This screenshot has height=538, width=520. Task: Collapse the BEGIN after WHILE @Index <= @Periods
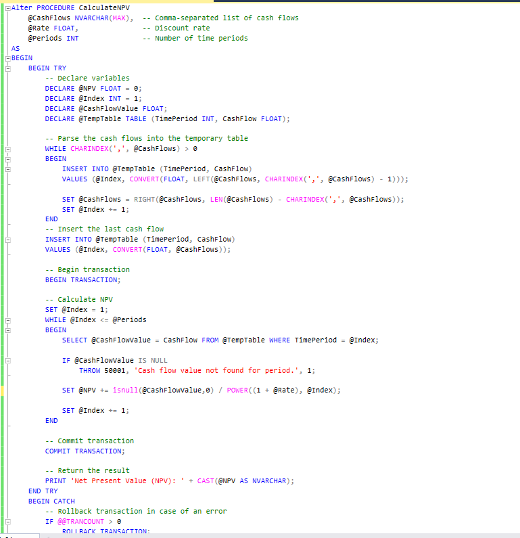point(8,330)
